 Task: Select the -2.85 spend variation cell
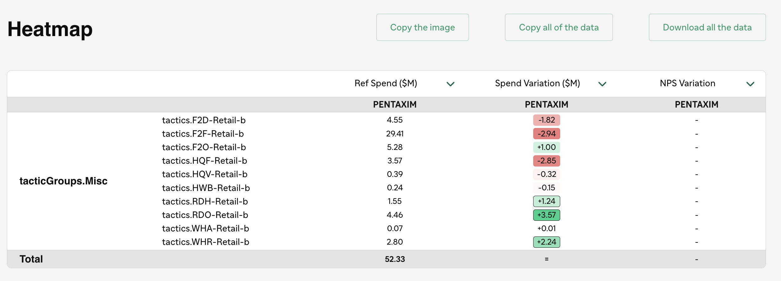click(x=547, y=161)
